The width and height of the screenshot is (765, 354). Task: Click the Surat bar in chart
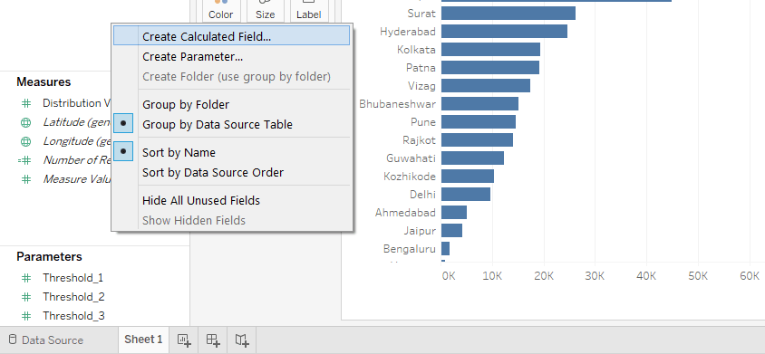(x=508, y=14)
